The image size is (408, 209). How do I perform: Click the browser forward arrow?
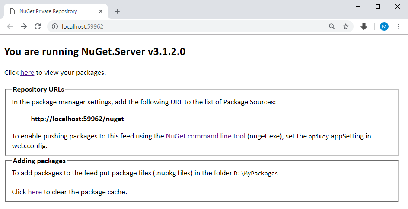pos(24,26)
